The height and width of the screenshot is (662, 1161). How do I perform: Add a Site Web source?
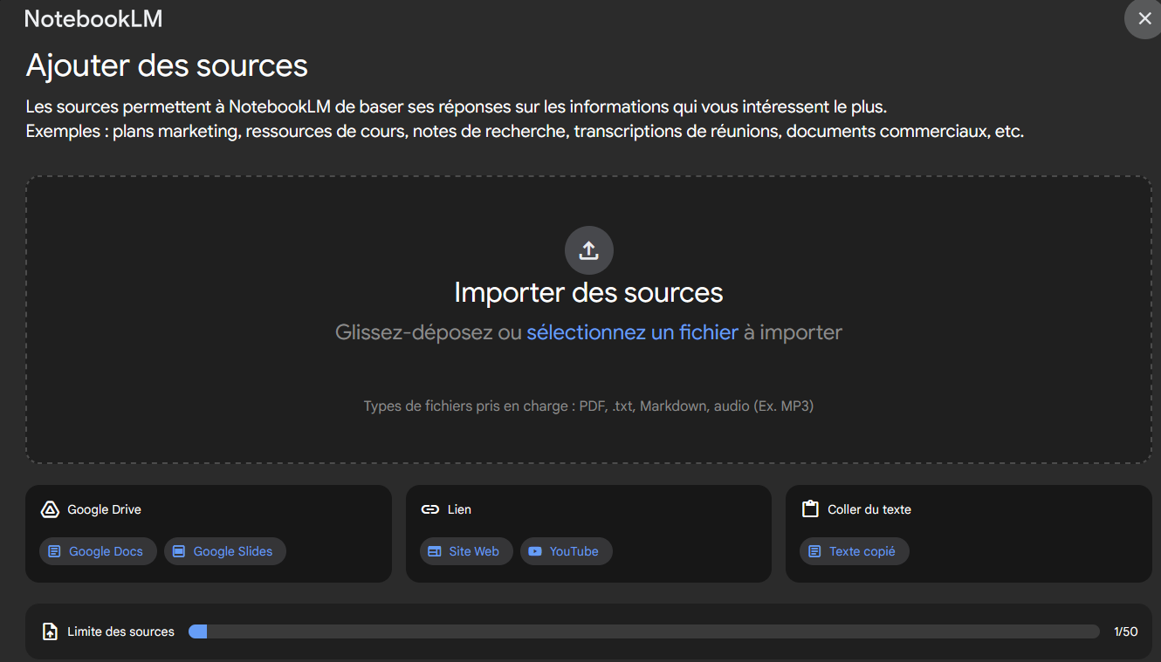[x=466, y=551]
